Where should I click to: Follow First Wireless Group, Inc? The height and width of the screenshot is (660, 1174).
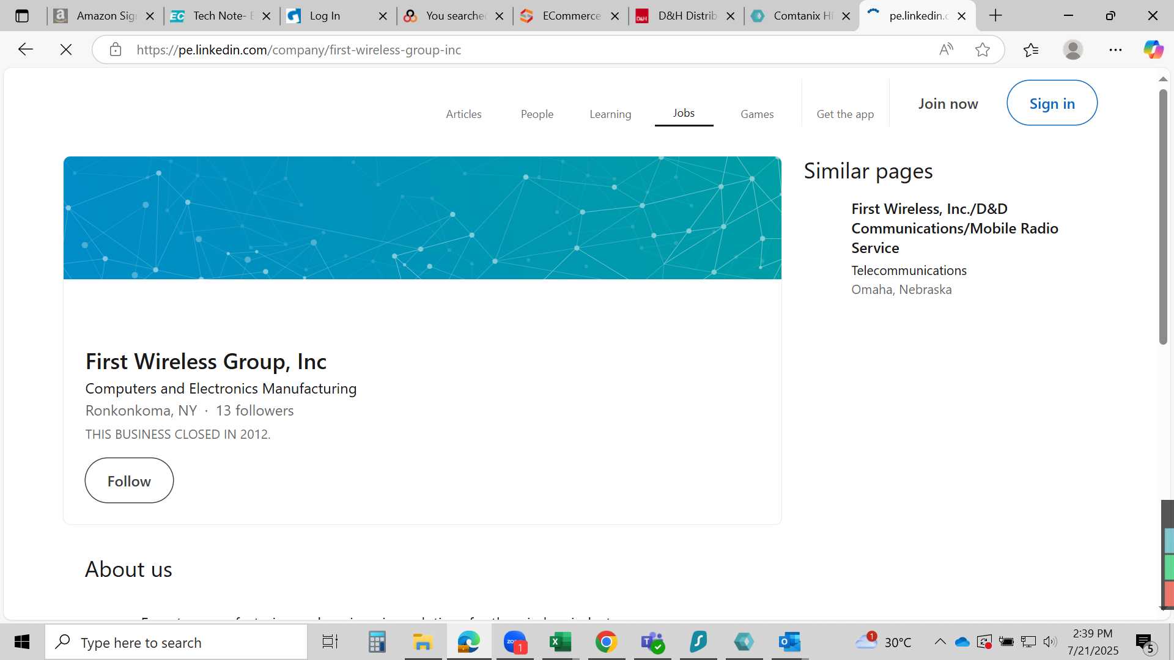click(129, 481)
